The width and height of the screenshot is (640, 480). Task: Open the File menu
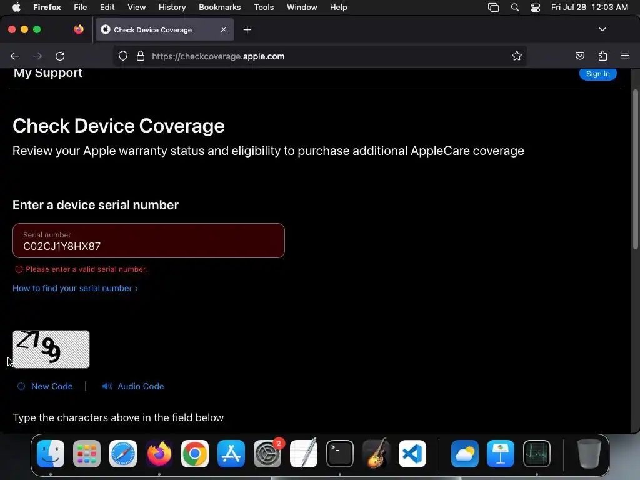coord(81,7)
